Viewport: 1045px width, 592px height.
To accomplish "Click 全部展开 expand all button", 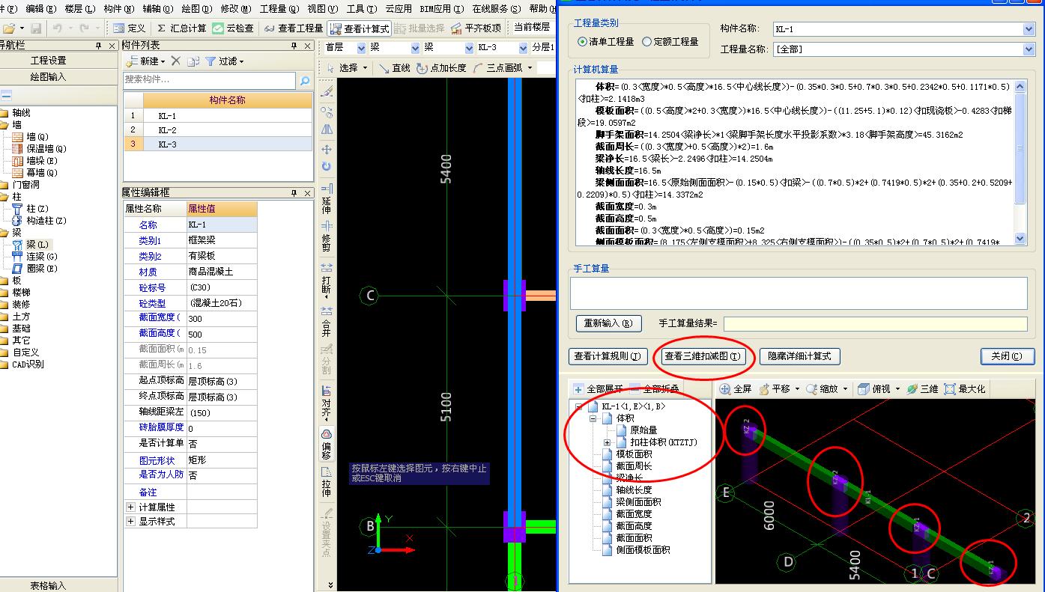I will pyautogui.click(x=599, y=389).
